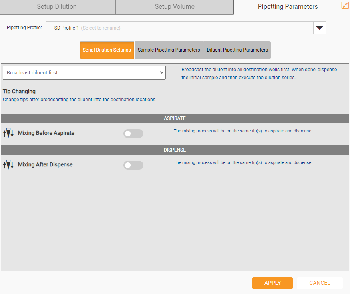Image resolution: width=350 pixels, height=294 pixels.
Task: Enable the Mixing Before Aspirate toggle
Action: coord(133,134)
